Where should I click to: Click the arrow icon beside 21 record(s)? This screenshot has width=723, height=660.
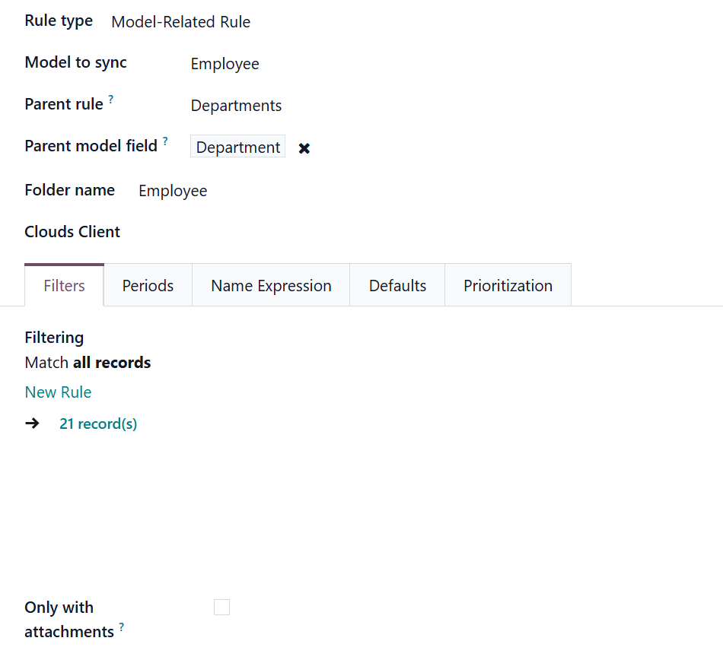(x=32, y=424)
